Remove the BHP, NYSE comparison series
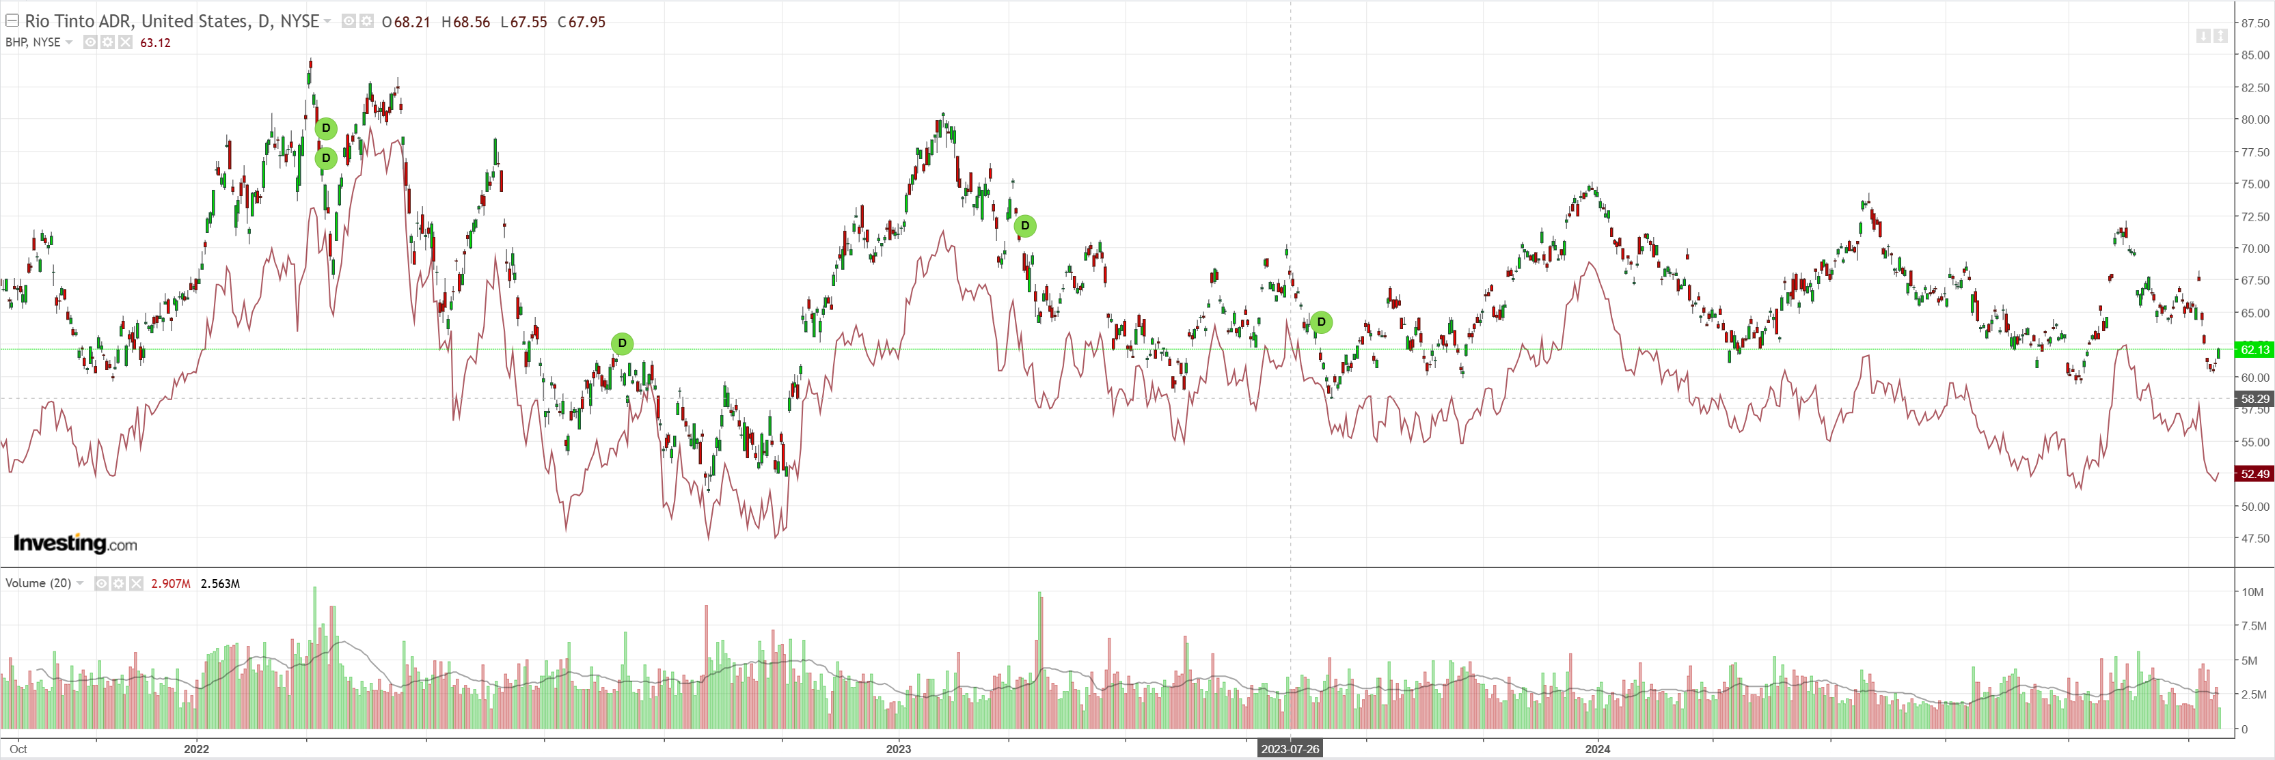The width and height of the screenshot is (2275, 760). click(x=126, y=42)
